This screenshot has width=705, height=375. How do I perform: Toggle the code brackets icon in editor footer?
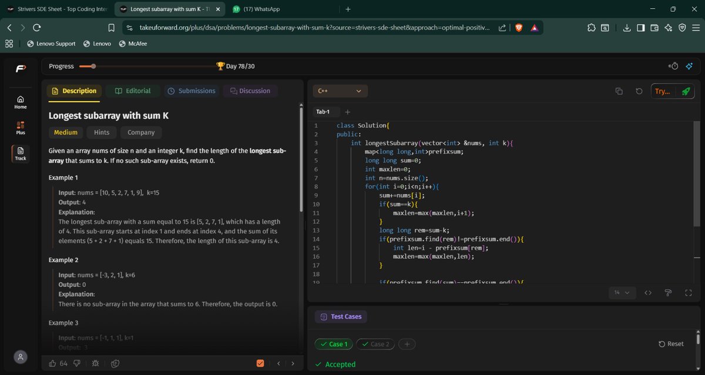pyautogui.click(x=648, y=293)
